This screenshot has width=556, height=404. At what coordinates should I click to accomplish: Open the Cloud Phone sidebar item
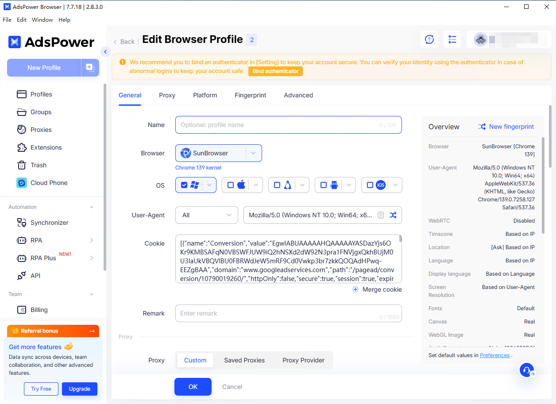click(49, 183)
